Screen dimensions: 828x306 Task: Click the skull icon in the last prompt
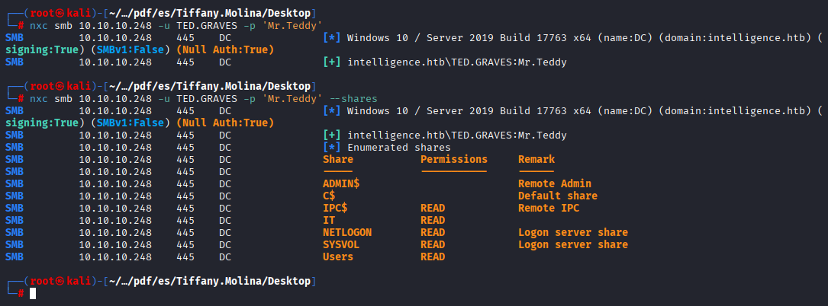[60, 282]
